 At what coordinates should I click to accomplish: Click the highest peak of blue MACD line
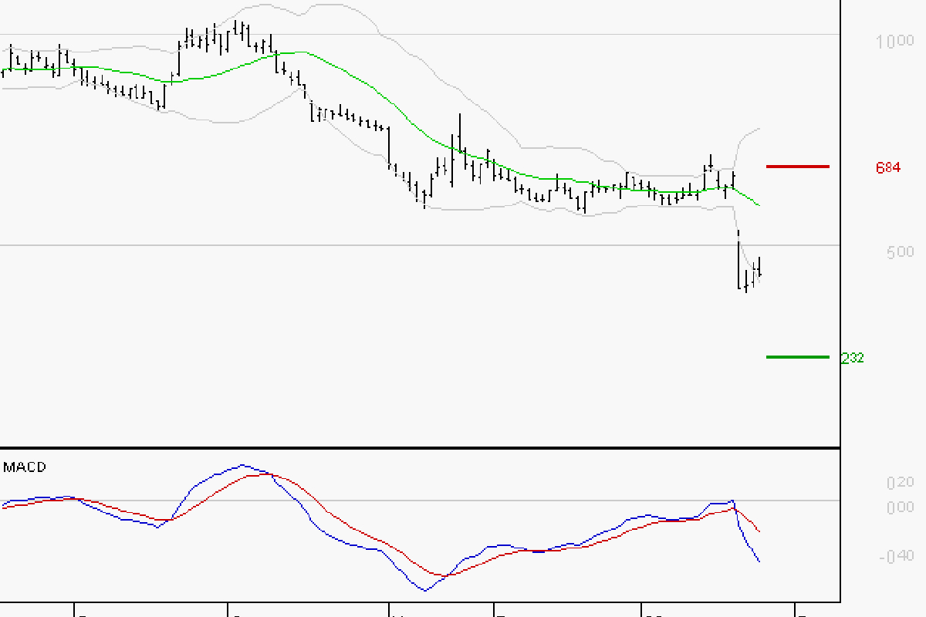point(243,465)
